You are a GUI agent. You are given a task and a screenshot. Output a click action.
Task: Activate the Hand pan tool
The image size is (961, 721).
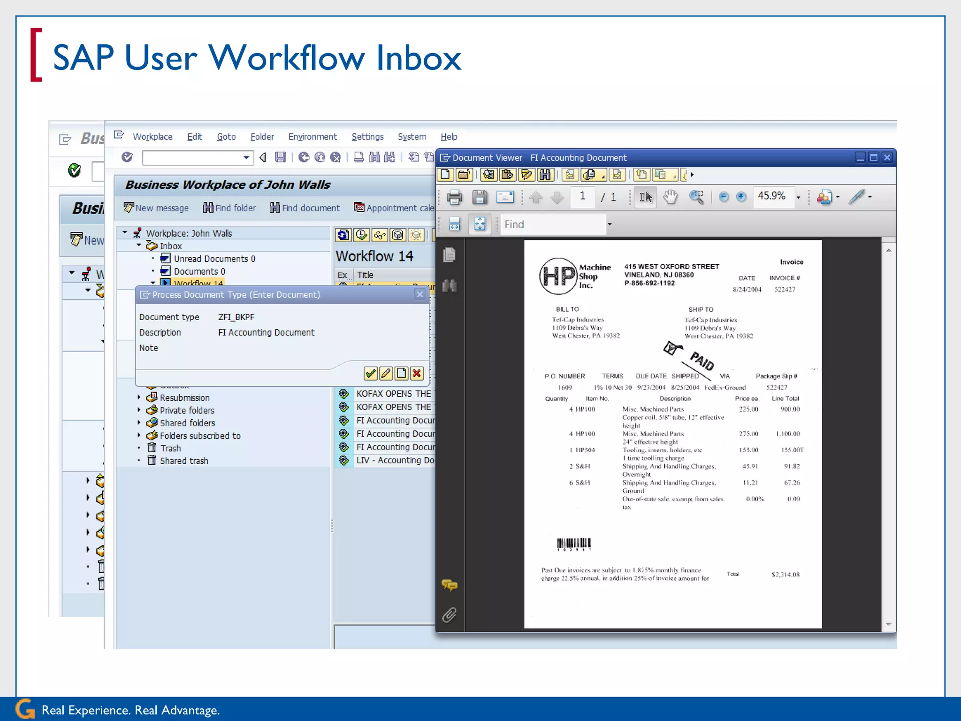click(x=671, y=197)
